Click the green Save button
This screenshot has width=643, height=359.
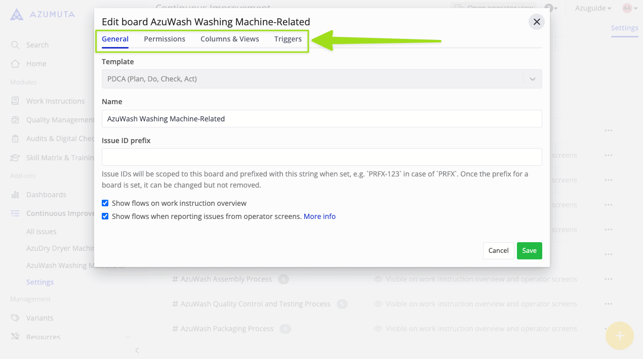[x=529, y=251]
